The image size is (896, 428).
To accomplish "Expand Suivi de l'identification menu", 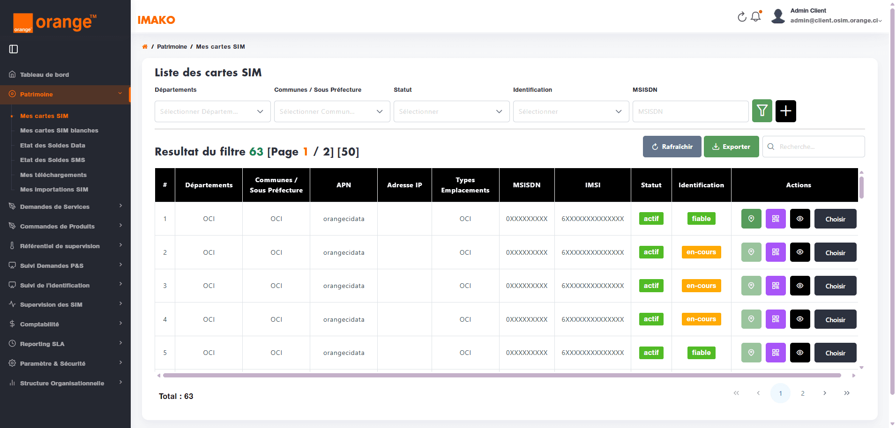I will pyautogui.click(x=65, y=285).
